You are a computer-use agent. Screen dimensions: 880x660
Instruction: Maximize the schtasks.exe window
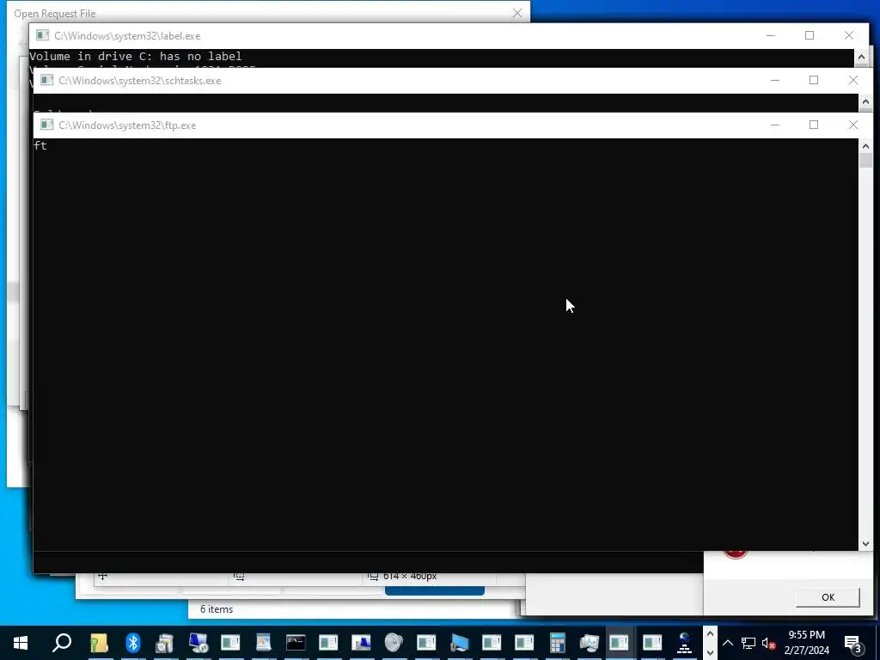814,80
